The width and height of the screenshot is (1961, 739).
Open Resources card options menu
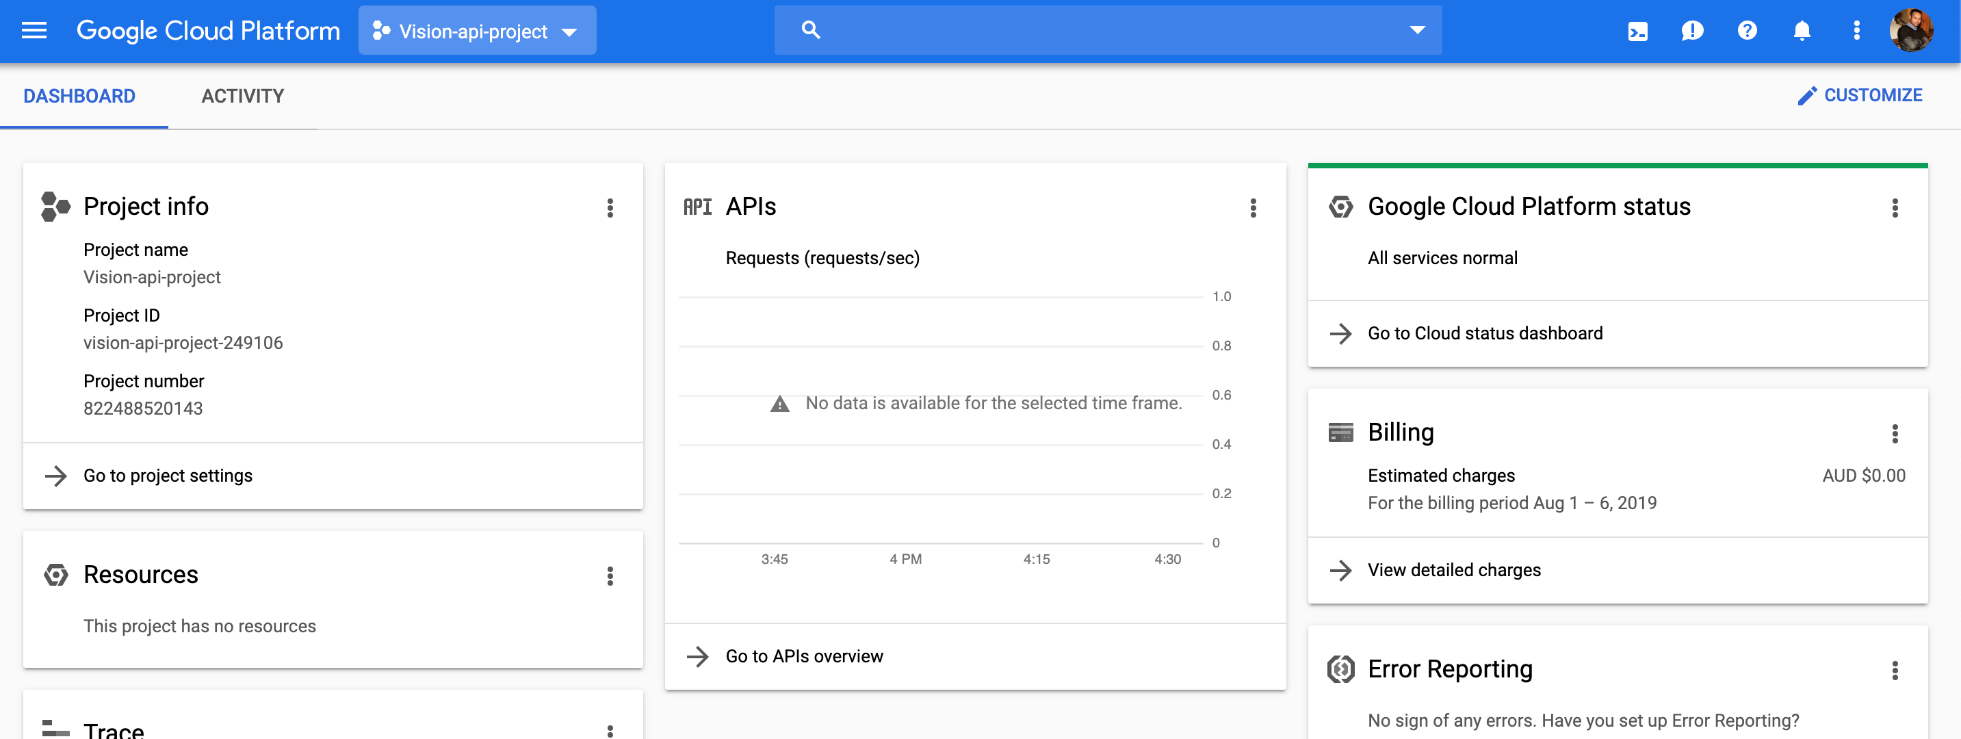click(x=610, y=576)
